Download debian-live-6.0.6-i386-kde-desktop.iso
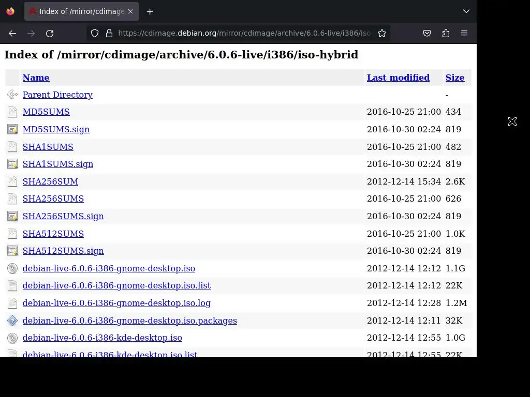This screenshot has height=397, width=530. click(102, 338)
